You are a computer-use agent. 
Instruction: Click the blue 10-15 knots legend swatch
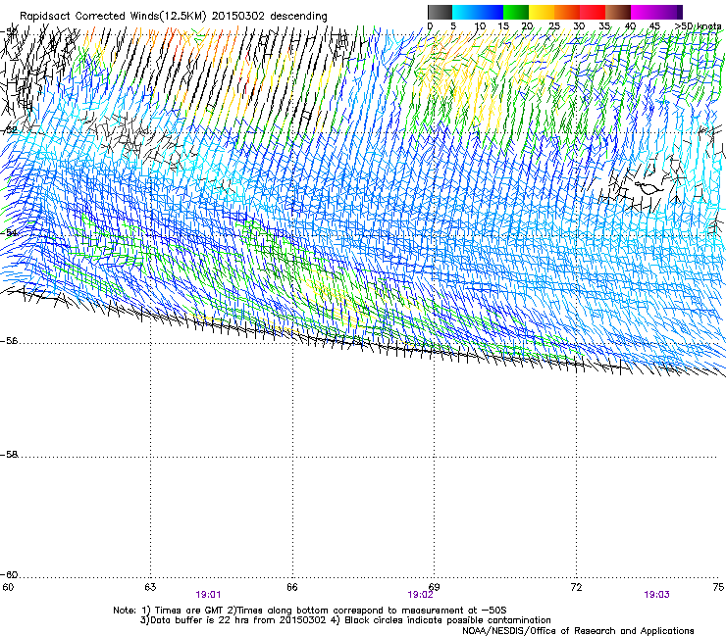click(491, 12)
